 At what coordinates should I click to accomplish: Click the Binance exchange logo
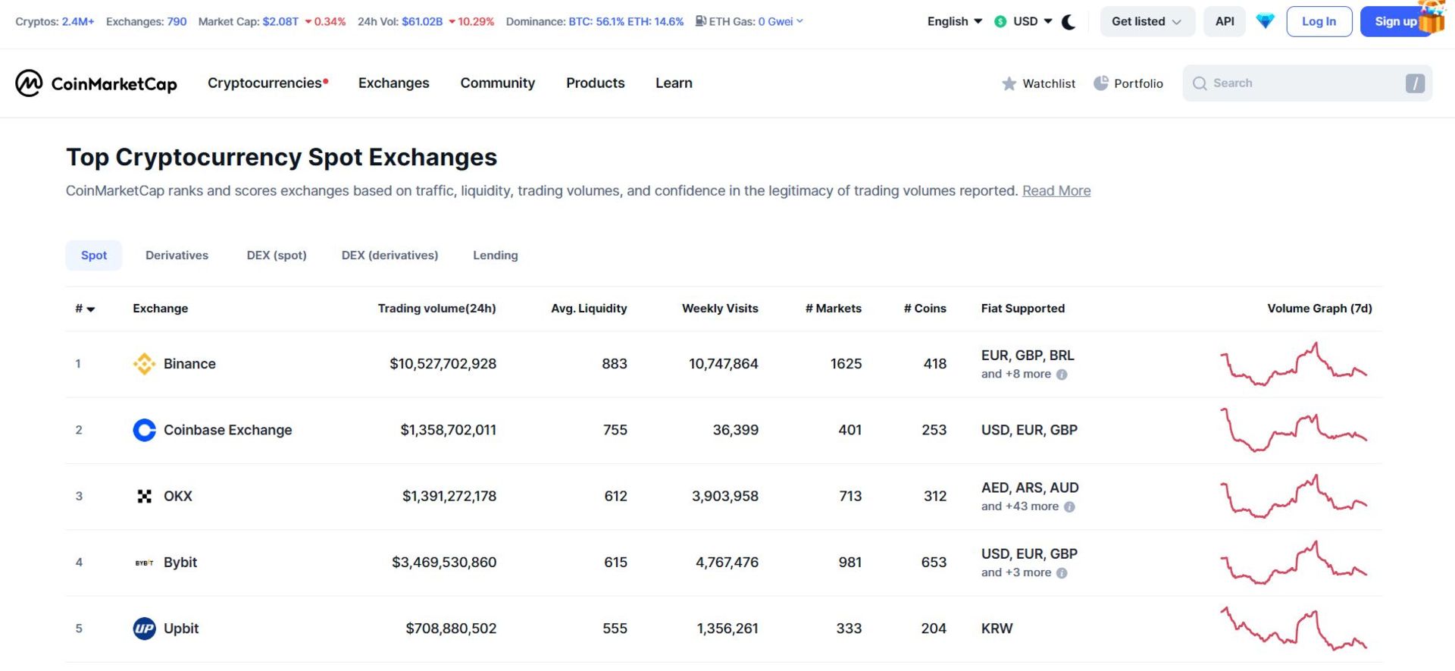(x=144, y=364)
